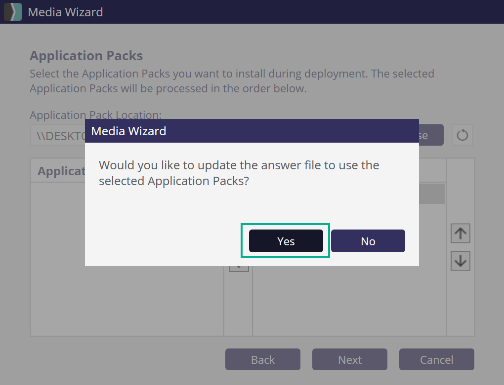This screenshot has height=385, width=504.
Task: Choose No in the Media Wizard dialog
Action: [x=368, y=241]
